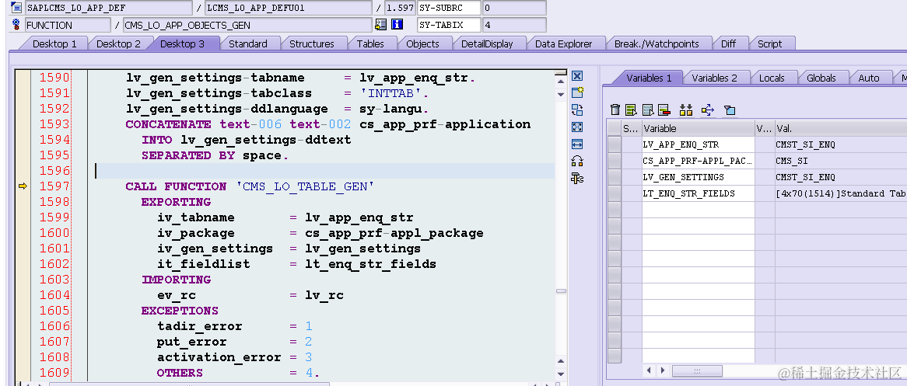Open the Diff tab

[728, 44]
